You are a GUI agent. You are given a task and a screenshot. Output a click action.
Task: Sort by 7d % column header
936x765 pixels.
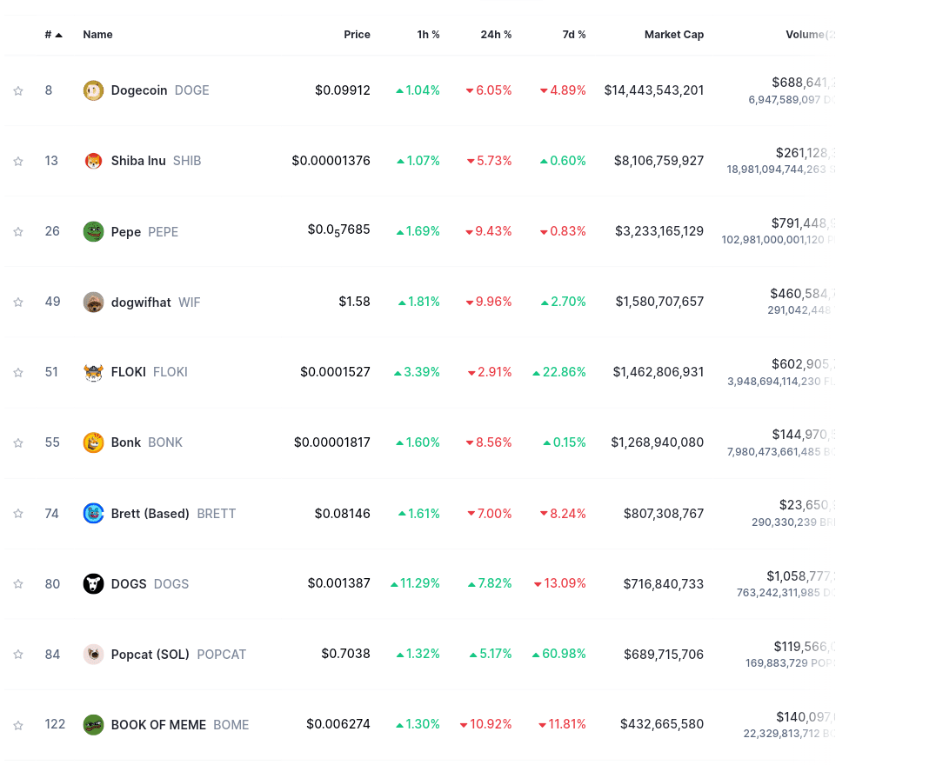click(573, 35)
